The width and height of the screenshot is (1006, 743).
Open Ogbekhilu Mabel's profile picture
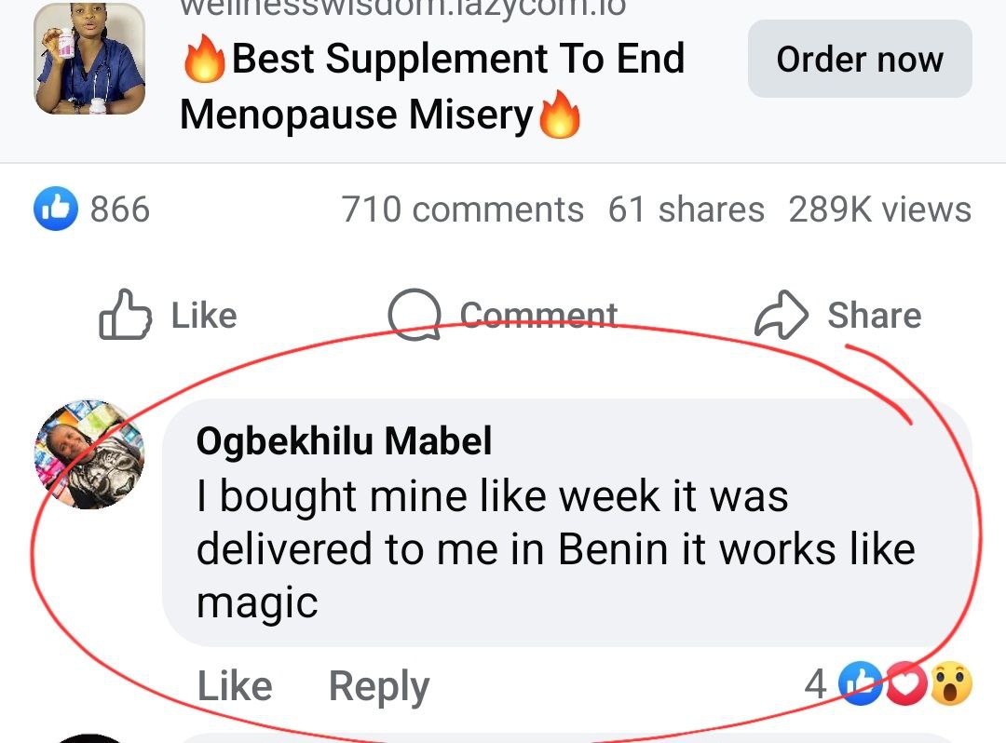[x=89, y=455]
